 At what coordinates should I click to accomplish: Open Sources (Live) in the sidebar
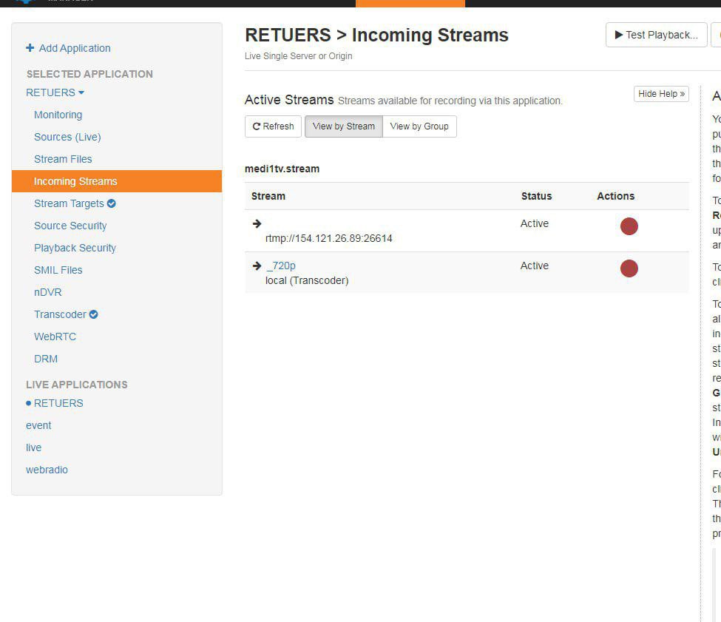coord(67,137)
